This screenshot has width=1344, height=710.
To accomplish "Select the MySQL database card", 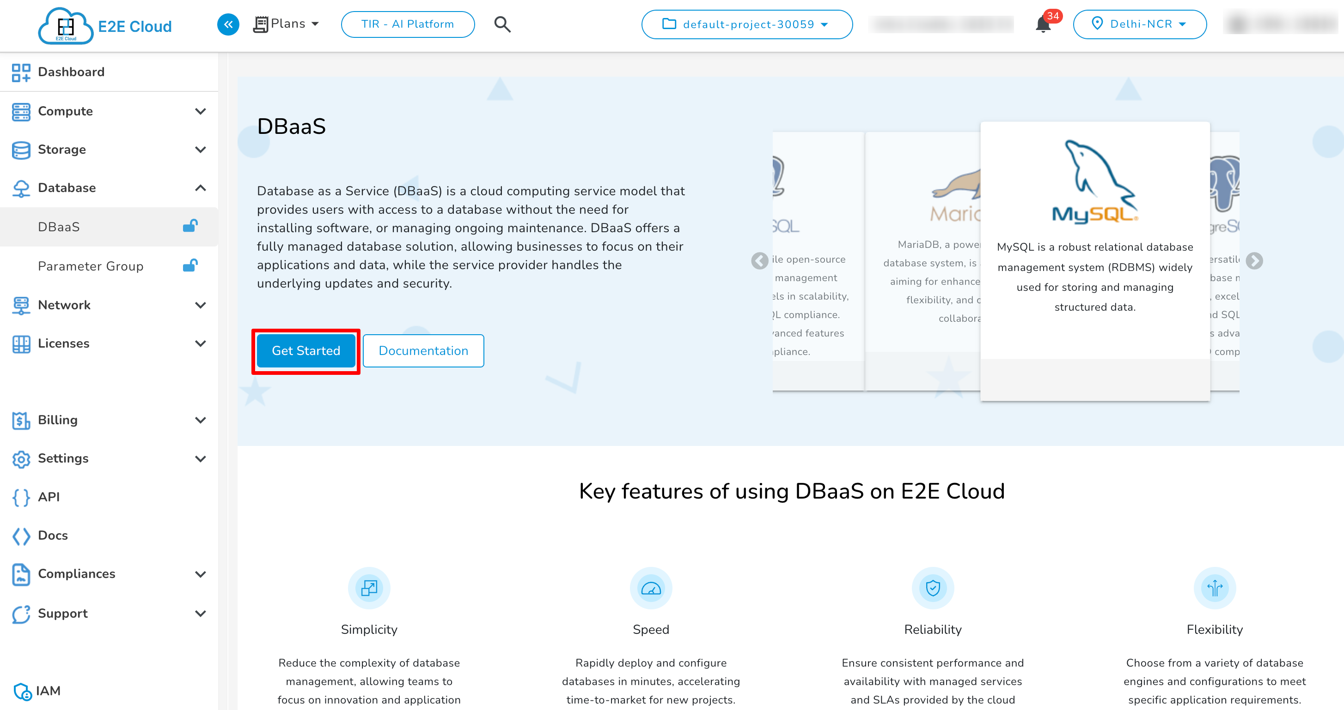I will coord(1094,261).
